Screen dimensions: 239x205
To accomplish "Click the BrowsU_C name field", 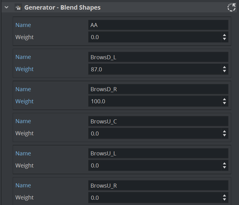I will pyautogui.click(x=158, y=121).
